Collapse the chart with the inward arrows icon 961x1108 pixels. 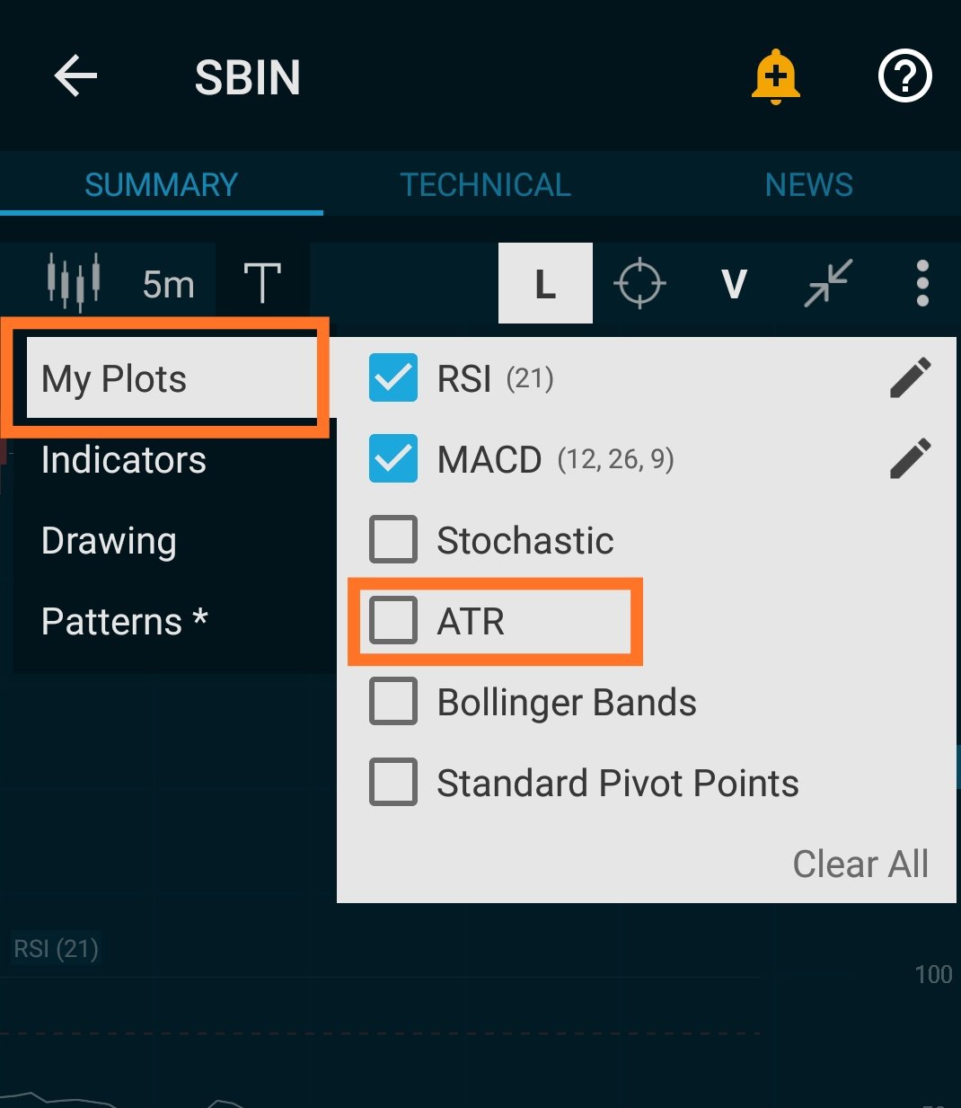coord(828,283)
